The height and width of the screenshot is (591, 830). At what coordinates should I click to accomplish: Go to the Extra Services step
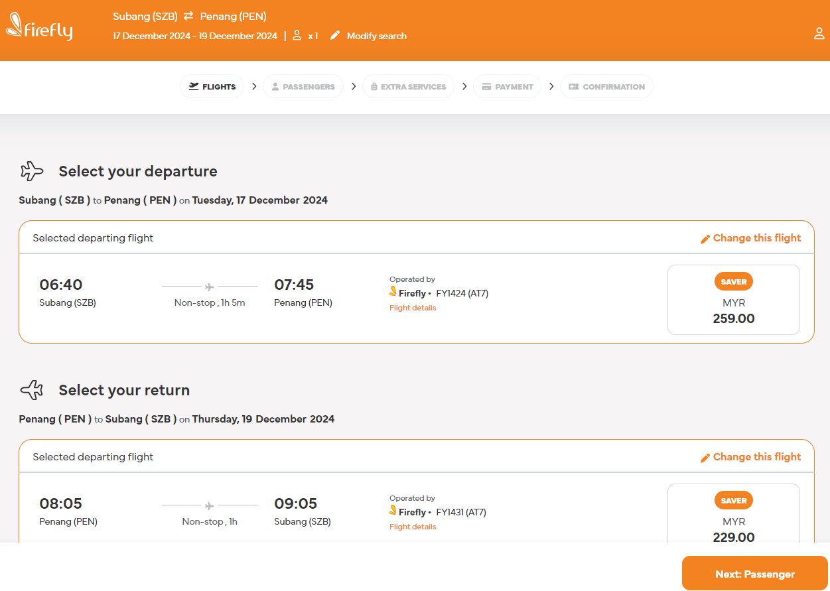tap(408, 87)
